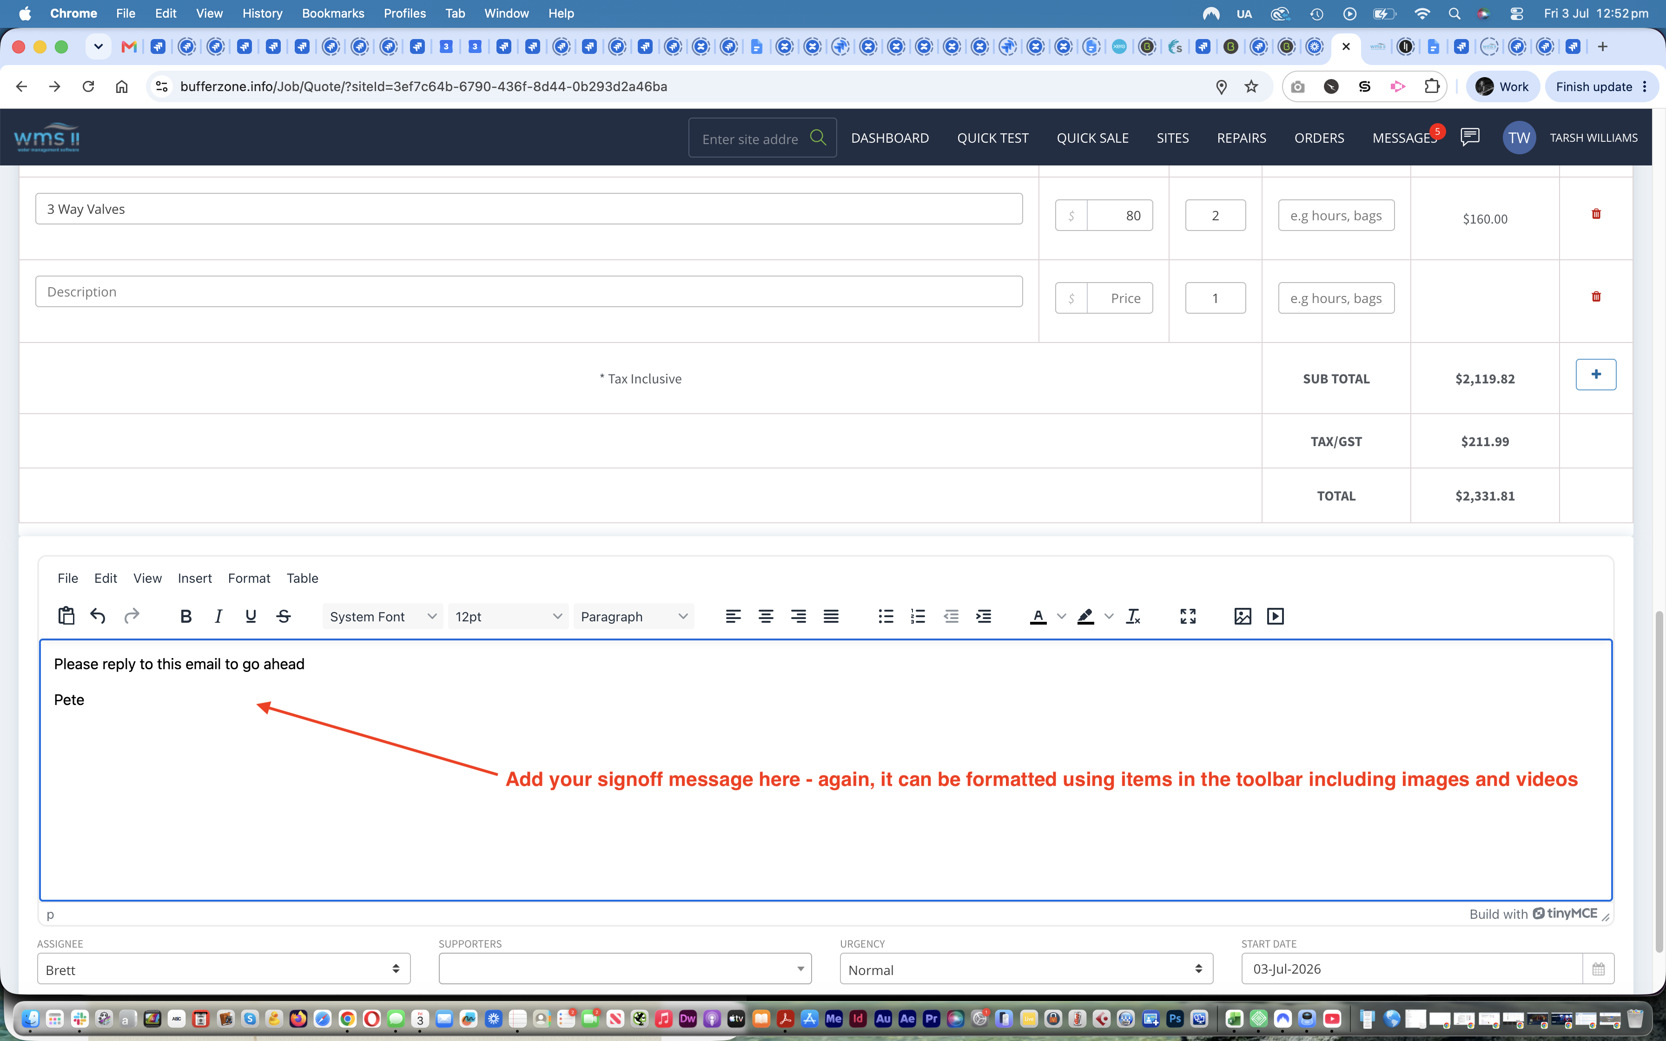Increase indent of paragraph
Viewport: 1666px width, 1041px height.
[984, 616]
